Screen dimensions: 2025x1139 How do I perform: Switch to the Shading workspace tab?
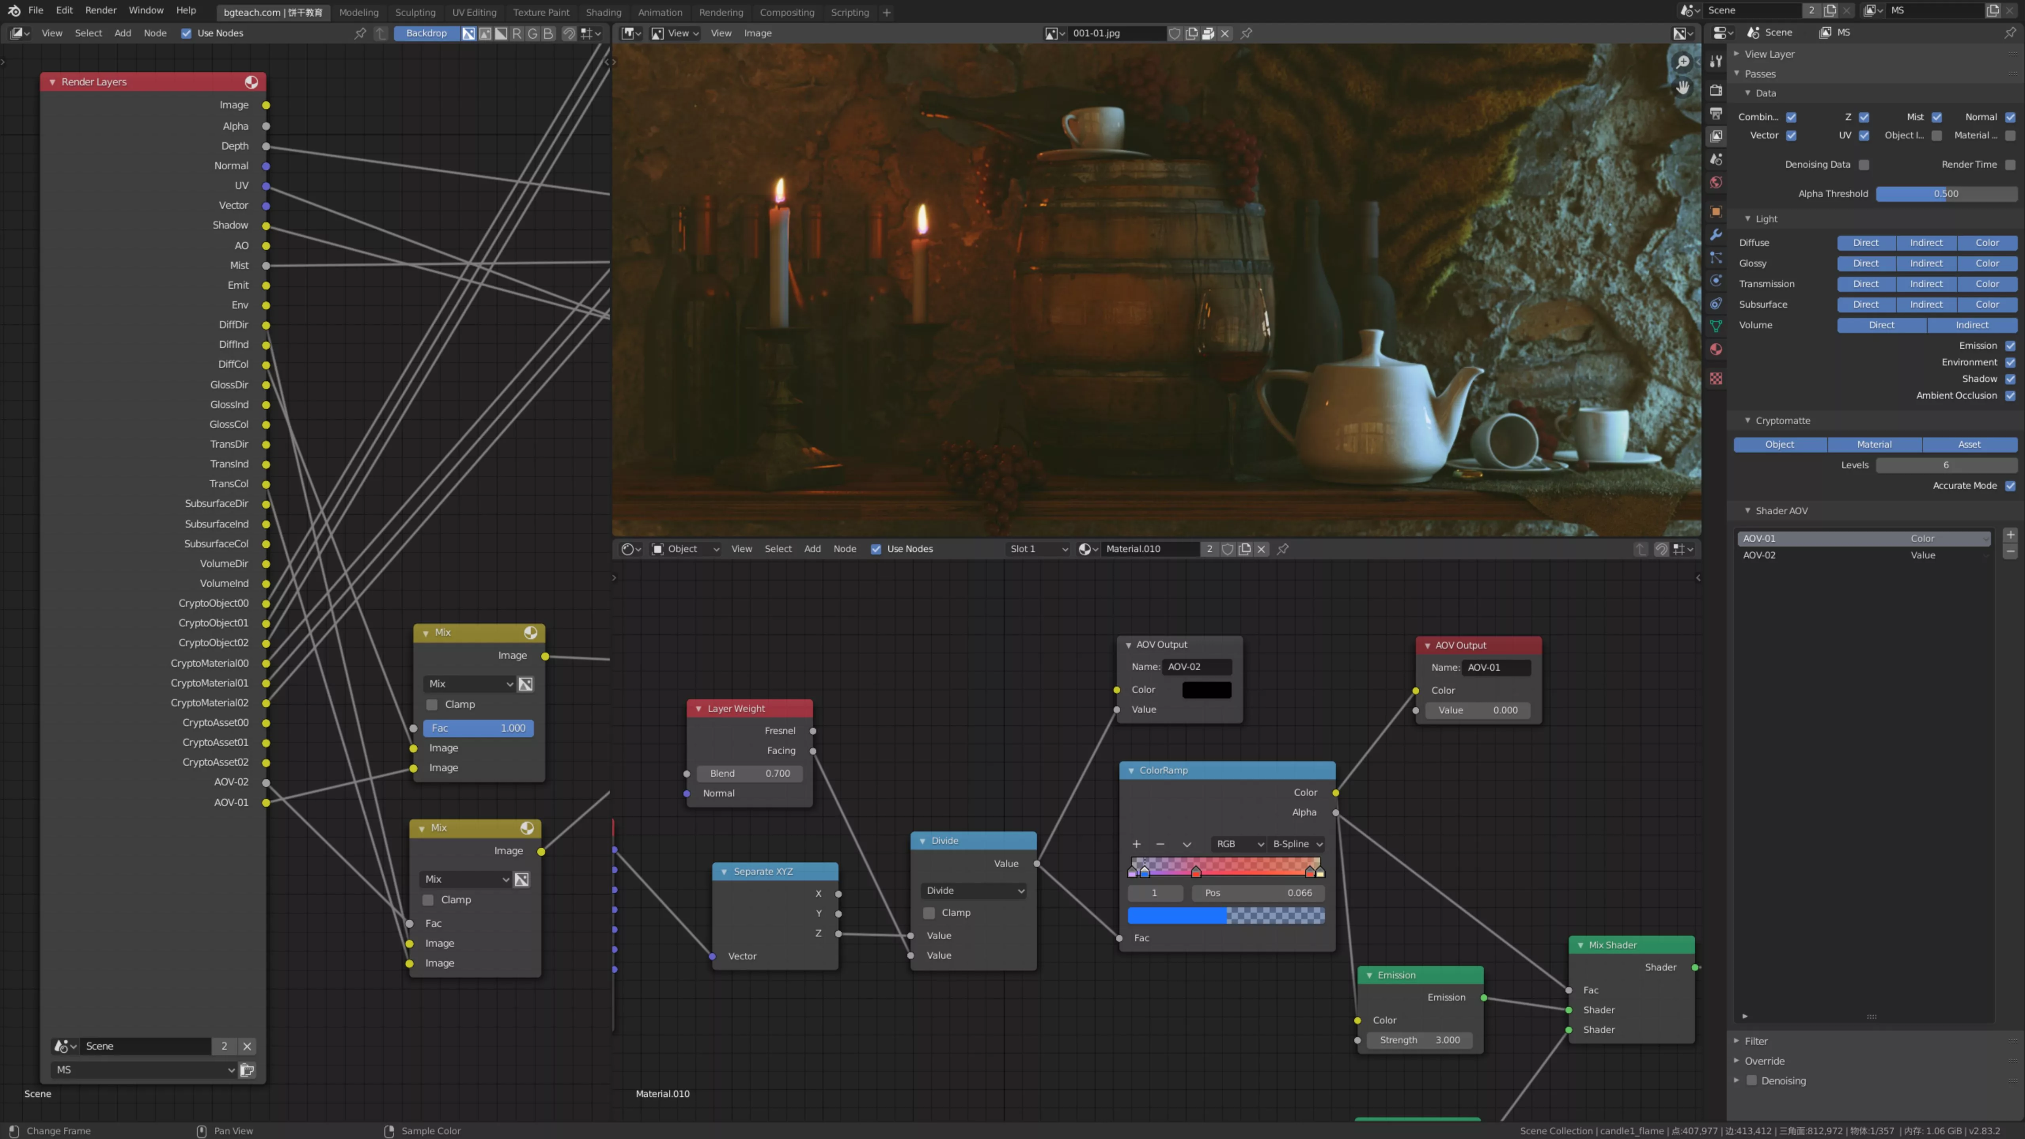(x=603, y=12)
